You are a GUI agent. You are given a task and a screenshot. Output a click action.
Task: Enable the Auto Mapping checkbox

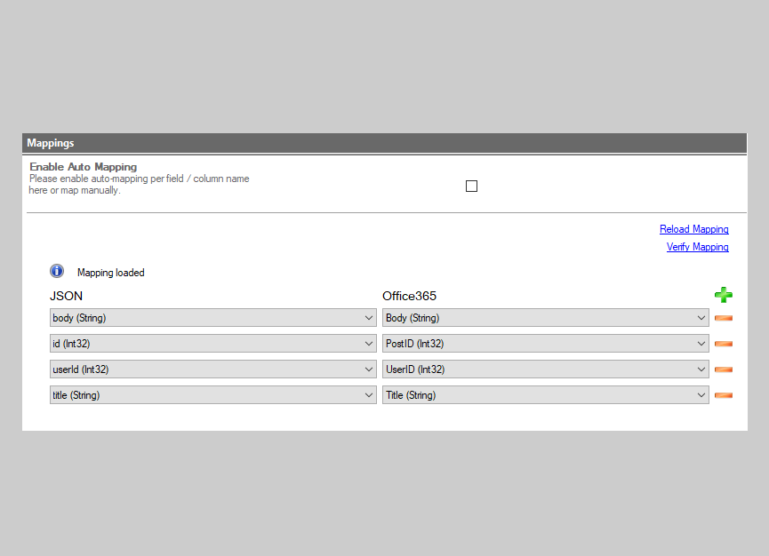(x=471, y=186)
